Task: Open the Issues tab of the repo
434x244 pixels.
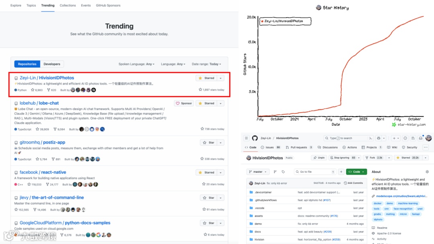Action: click(270, 147)
